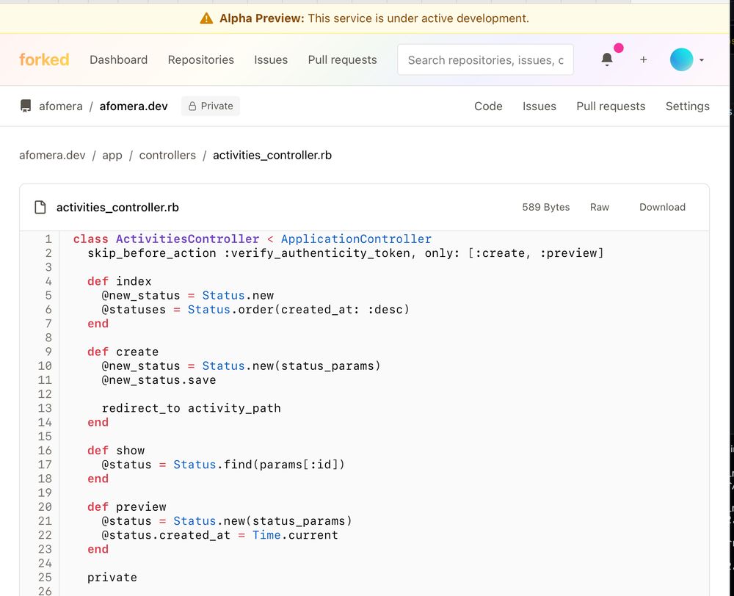Image resolution: width=734 pixels, height=596 pixels.
Task: Click Status.order(created_at: :desc) expression
Action: [x=299, y=310]
